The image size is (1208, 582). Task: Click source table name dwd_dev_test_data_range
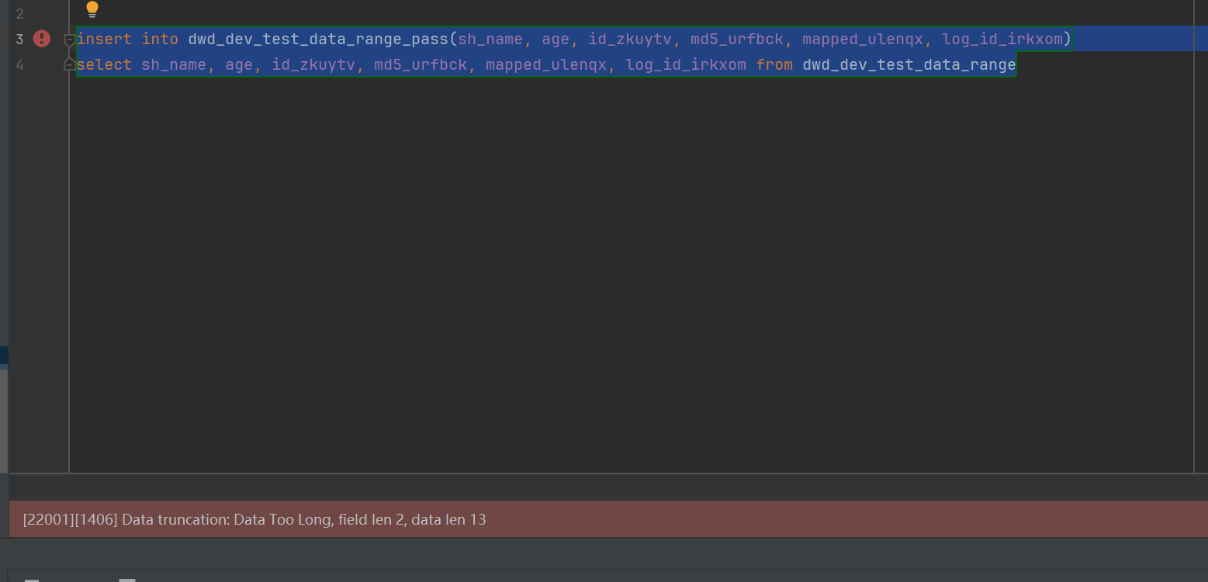(x=909, y=64)
